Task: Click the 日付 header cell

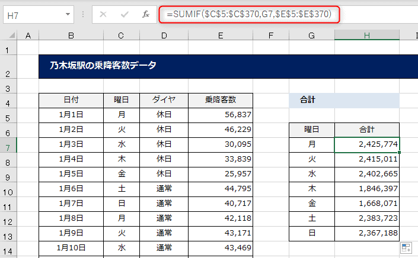Action: click(71, 101)
